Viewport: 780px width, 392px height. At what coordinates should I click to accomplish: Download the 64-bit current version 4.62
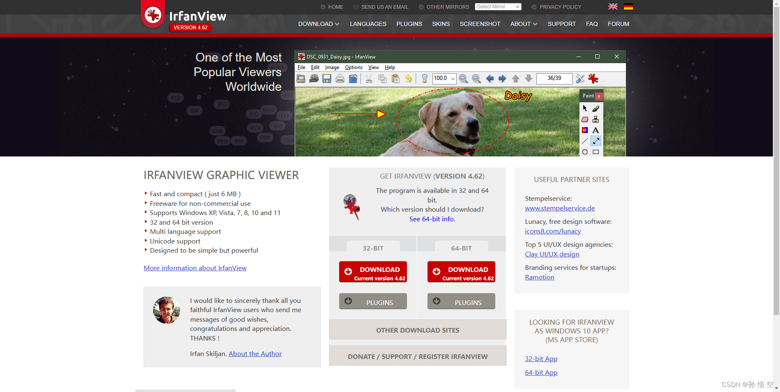[x=461, y=272]
